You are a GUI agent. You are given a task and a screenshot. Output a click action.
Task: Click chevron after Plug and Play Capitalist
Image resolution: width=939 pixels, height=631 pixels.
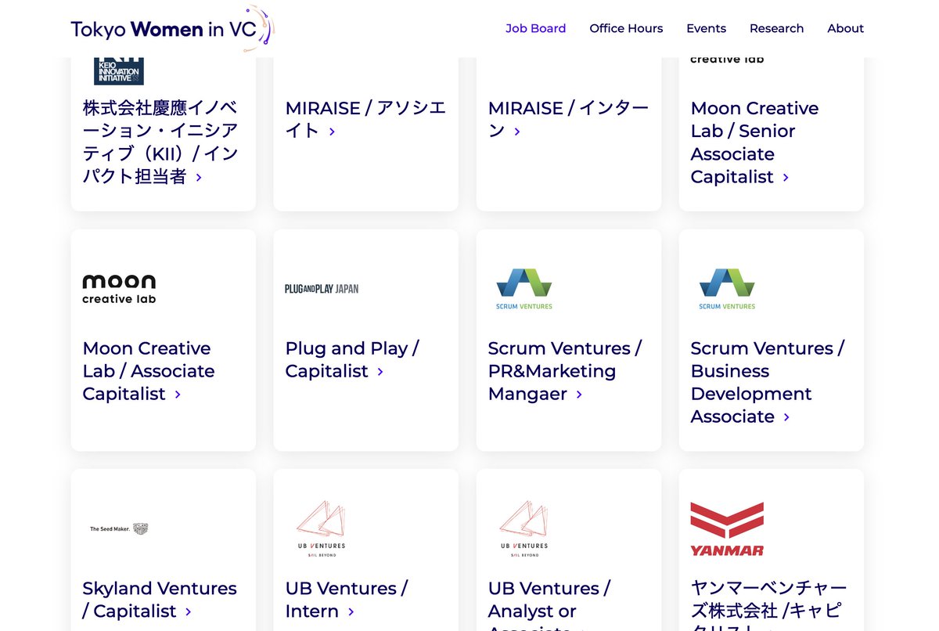(380, 372)
